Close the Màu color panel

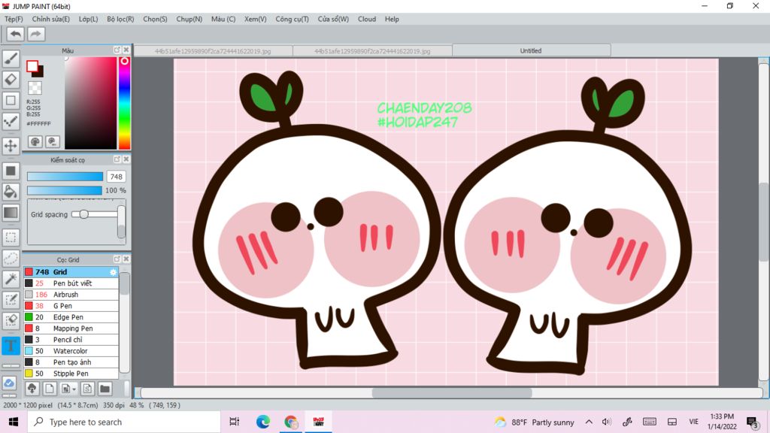(126, 50)
